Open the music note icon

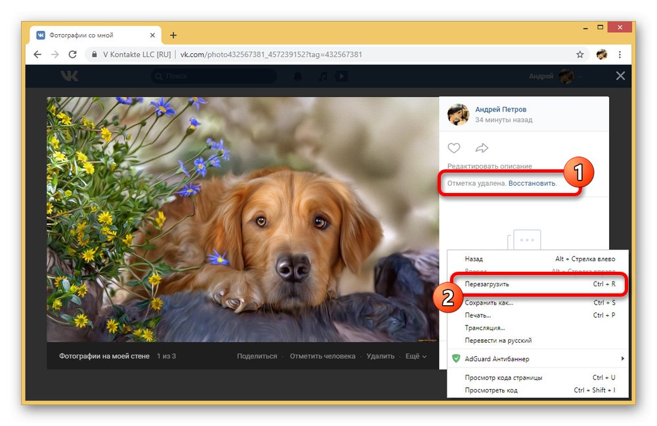323,76
